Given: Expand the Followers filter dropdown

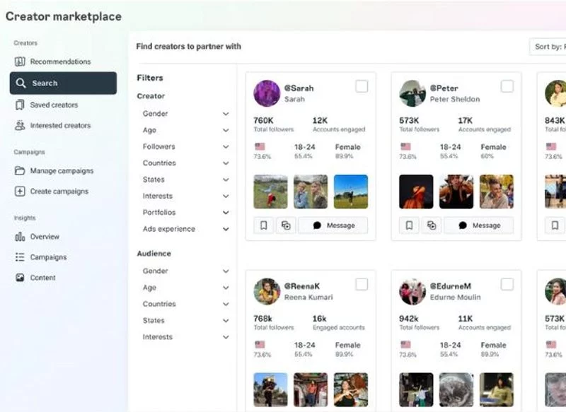Looking at the screenshot, I should (226, 147).
